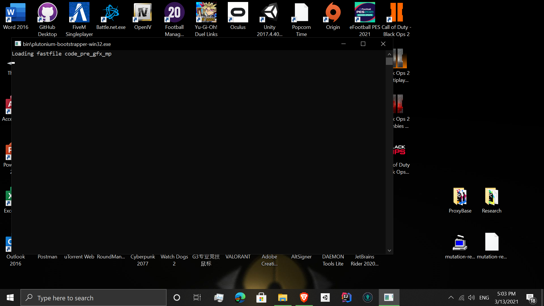The image size is (544, 306).
Task: Open ProxyBase folder
Action: (x=460, y=200)
